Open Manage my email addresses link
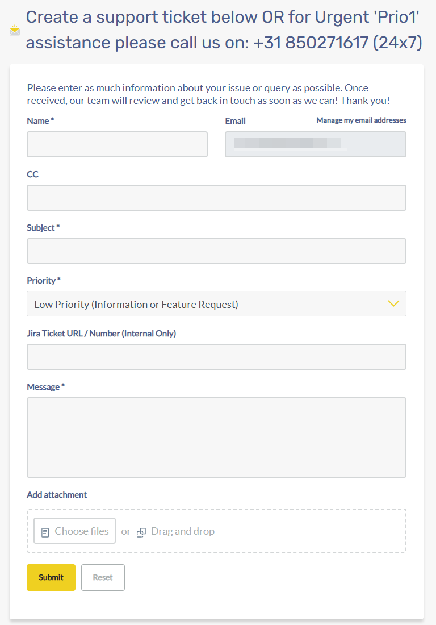Viewport: 436px width, 625px height. coord(361,120)
